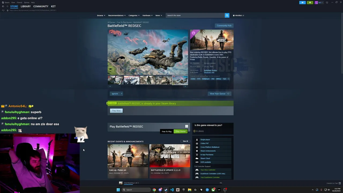This screenshot has height=193, width=343.
Task: Click the reload page icon
Action: click(x=3, y=10)
